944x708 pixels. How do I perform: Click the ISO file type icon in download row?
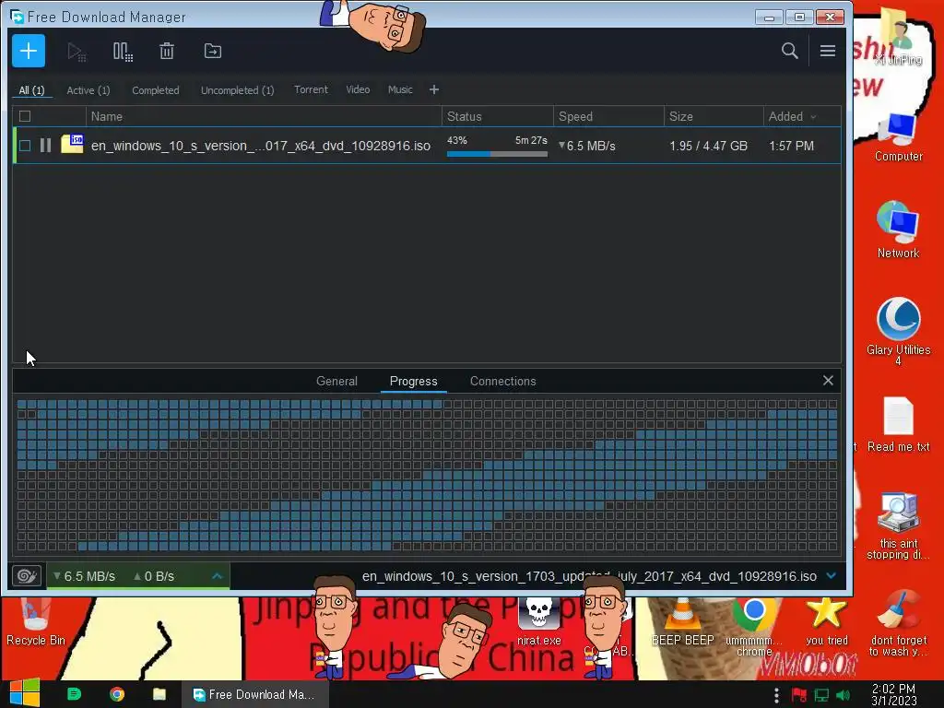coord(72,145)
